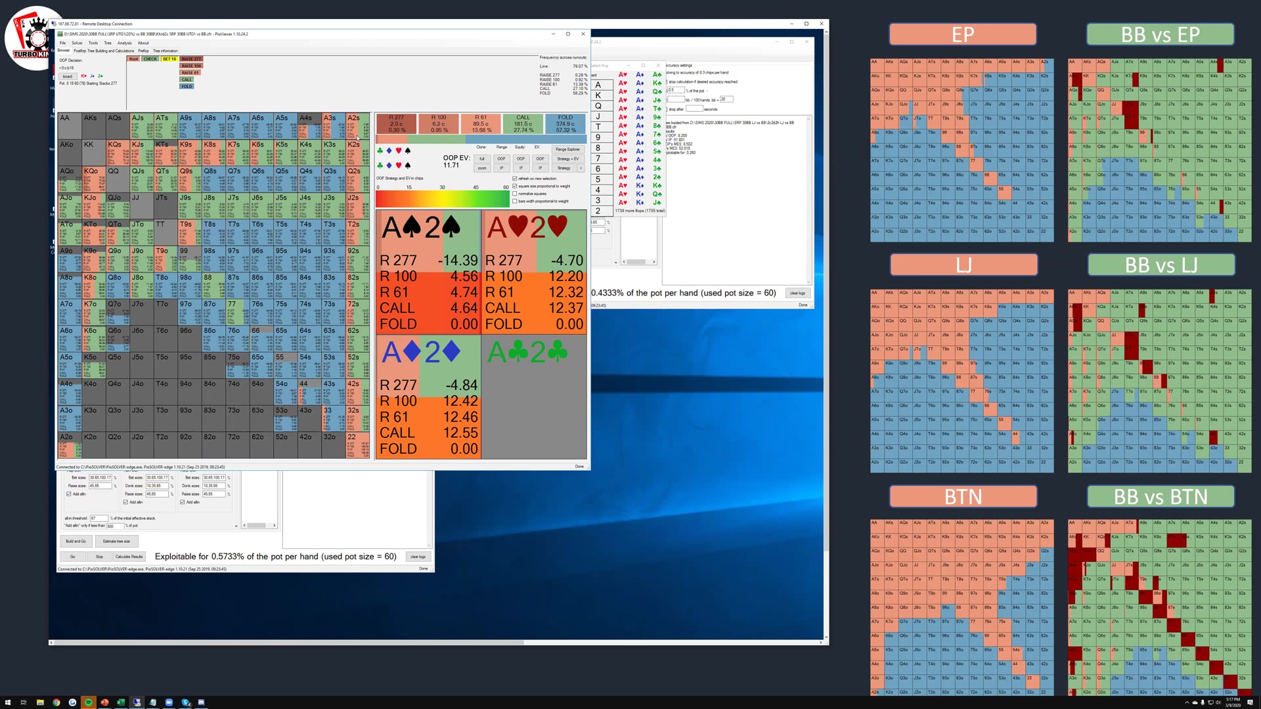Select the bottom-row diamond suit filter
1261x709 pixels.
point(389,165)
